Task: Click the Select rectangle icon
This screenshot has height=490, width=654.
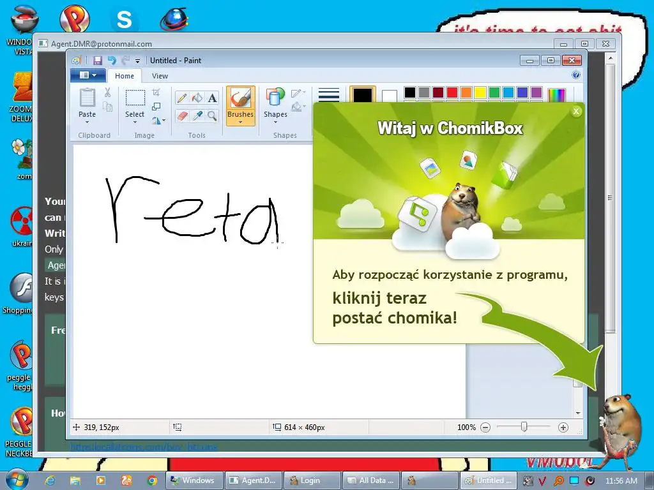Action: pyautogui.click(x=135, y=98)
